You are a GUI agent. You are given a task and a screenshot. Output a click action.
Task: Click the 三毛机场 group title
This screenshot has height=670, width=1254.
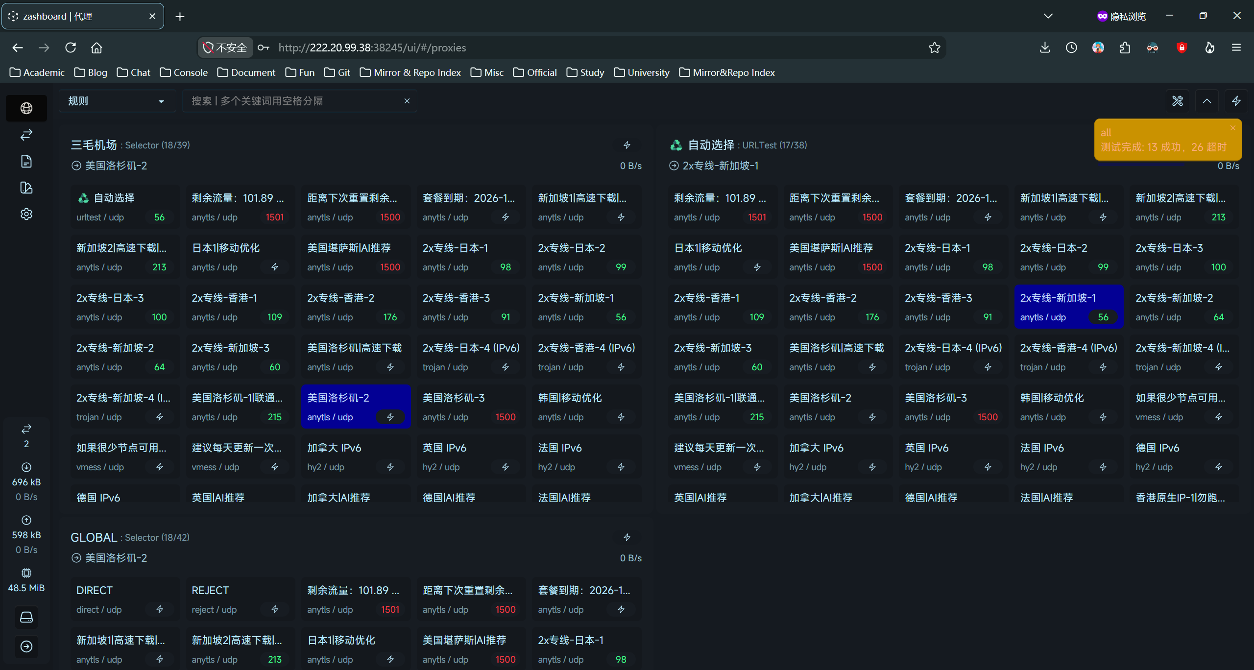pyautogui.click(x=94, y=145)
